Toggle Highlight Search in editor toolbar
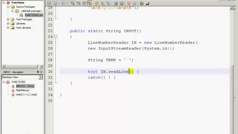 [x=90, y=3]
